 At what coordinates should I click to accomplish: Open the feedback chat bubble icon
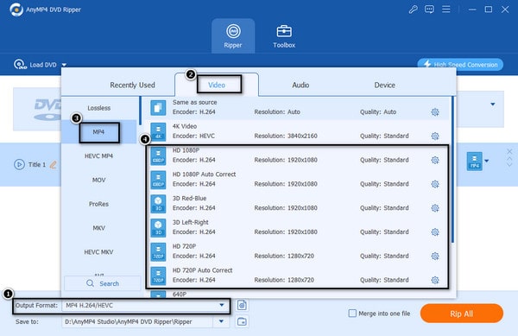[429, 10]
